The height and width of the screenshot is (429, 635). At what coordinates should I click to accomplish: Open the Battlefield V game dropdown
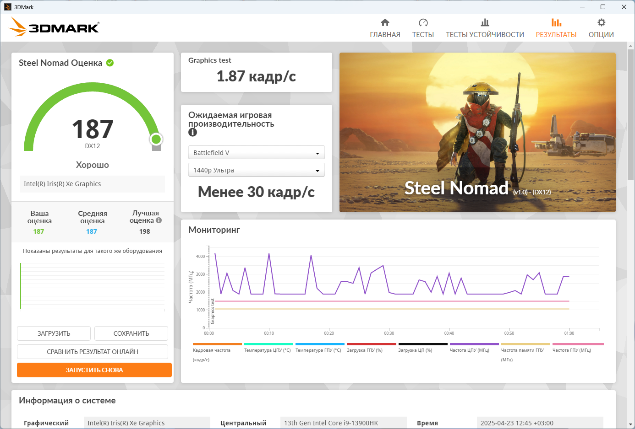(256, 153)
